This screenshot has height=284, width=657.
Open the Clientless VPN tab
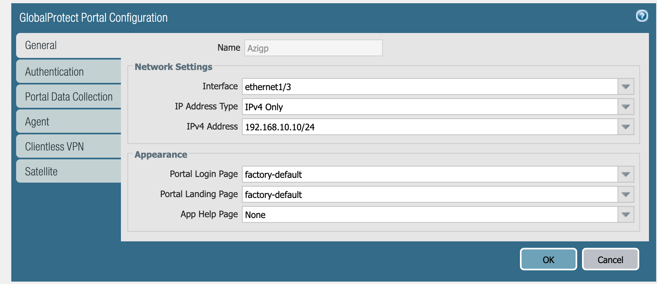69,146
